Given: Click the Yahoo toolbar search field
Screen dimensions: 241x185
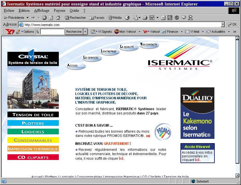Looking at the screenshot, I should (x=52, y=32).
